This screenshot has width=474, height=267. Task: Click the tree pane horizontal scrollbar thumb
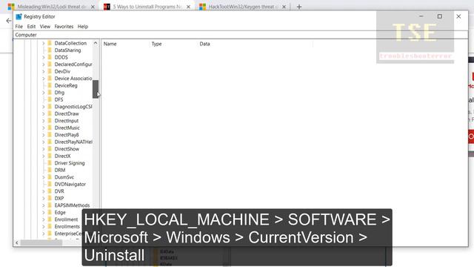(41, 243)
